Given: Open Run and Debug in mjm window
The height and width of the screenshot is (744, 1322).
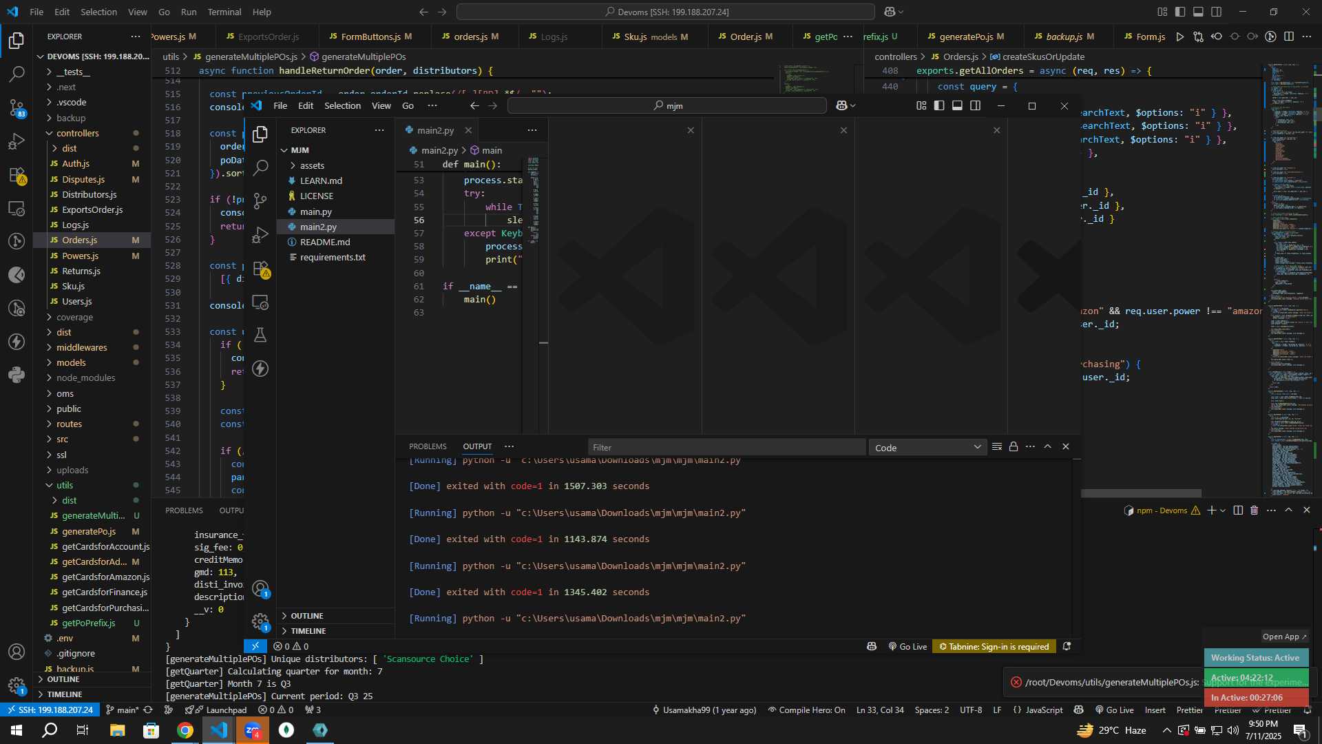Looking at the screenshot, I should click(x=260, y=235).
